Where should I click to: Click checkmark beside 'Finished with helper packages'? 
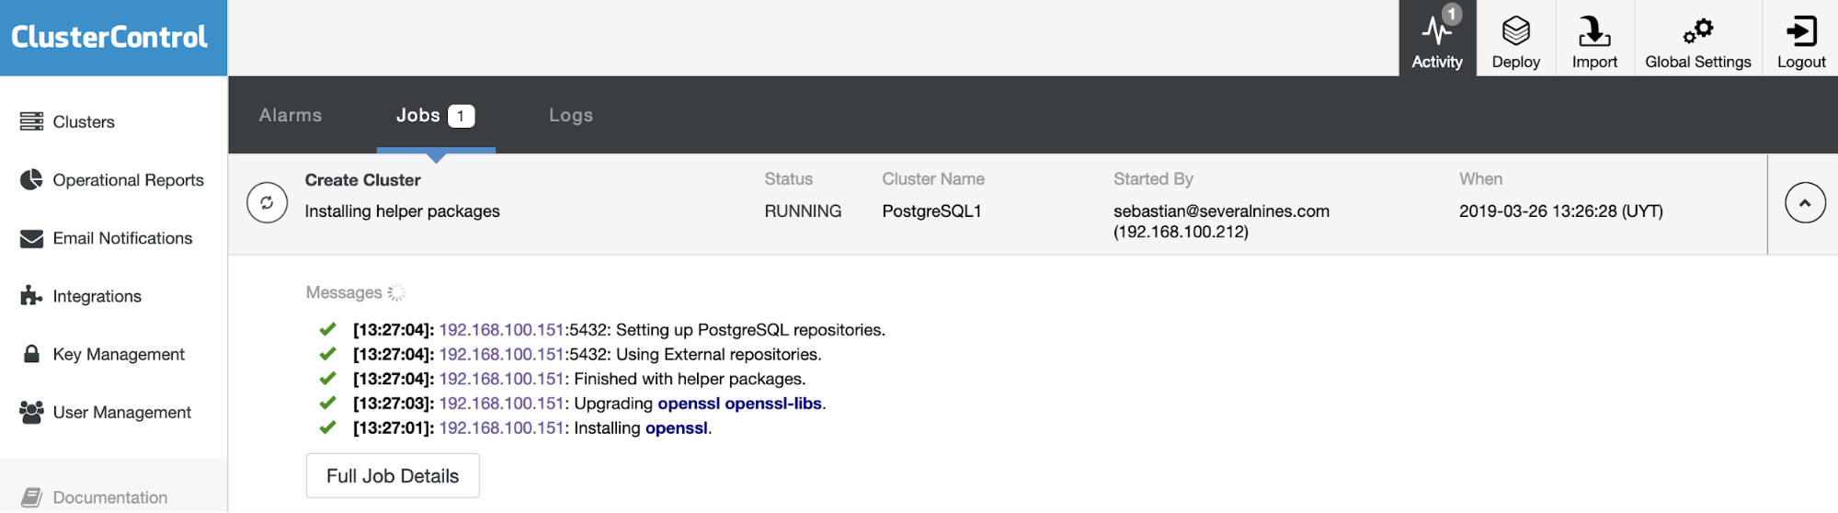tap(327, 378)
